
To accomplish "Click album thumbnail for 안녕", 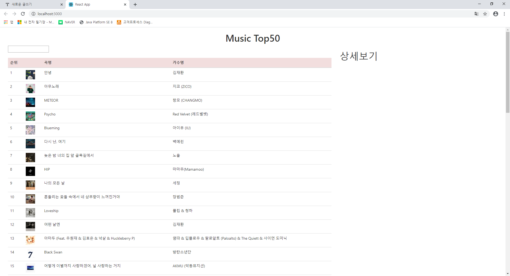I will (x=30, y=75).
